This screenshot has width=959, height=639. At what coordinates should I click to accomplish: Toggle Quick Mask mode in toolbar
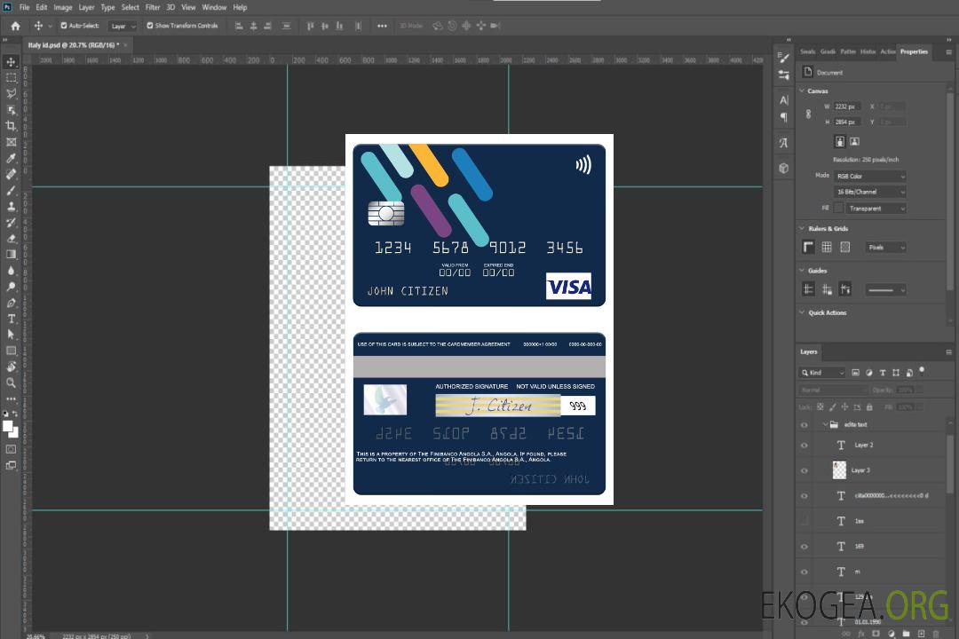11,449
